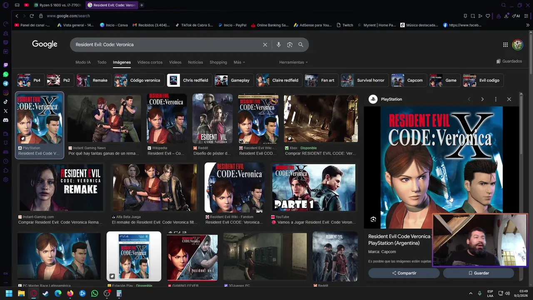Show hidden system tray icons chevron
The image size is (533, 300).
point(471,293)
